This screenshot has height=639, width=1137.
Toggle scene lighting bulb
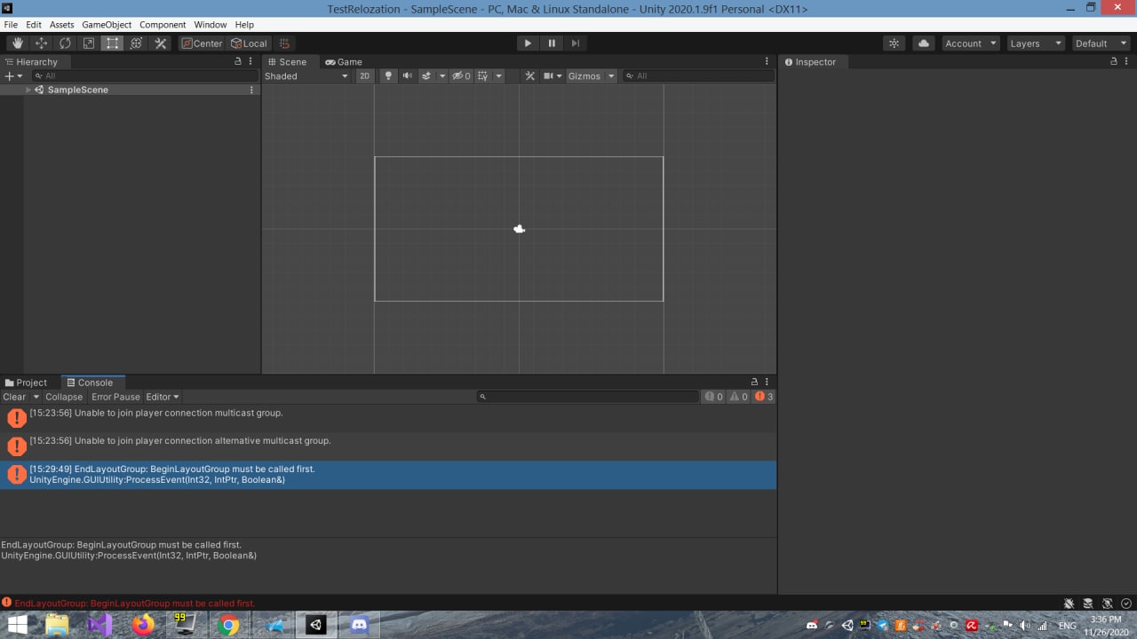(x=388, y=76)
